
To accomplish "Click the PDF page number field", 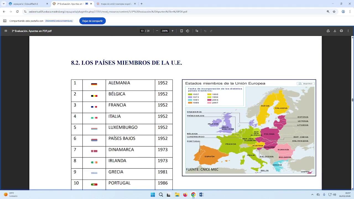I will [142, 31].
